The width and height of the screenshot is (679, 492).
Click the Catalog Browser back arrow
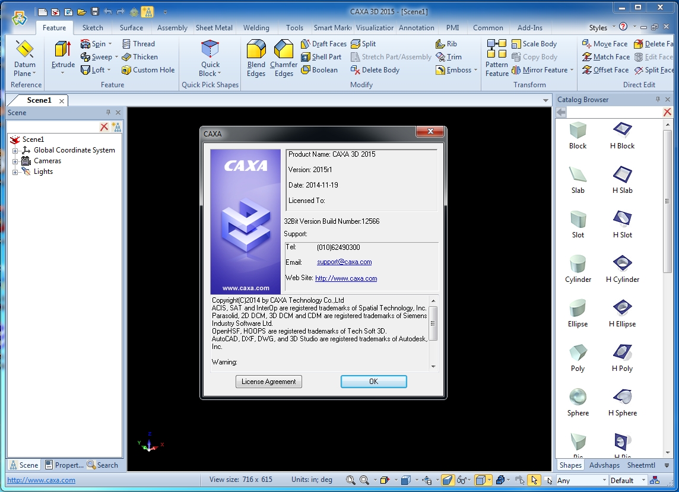click(x=561, y=113)
